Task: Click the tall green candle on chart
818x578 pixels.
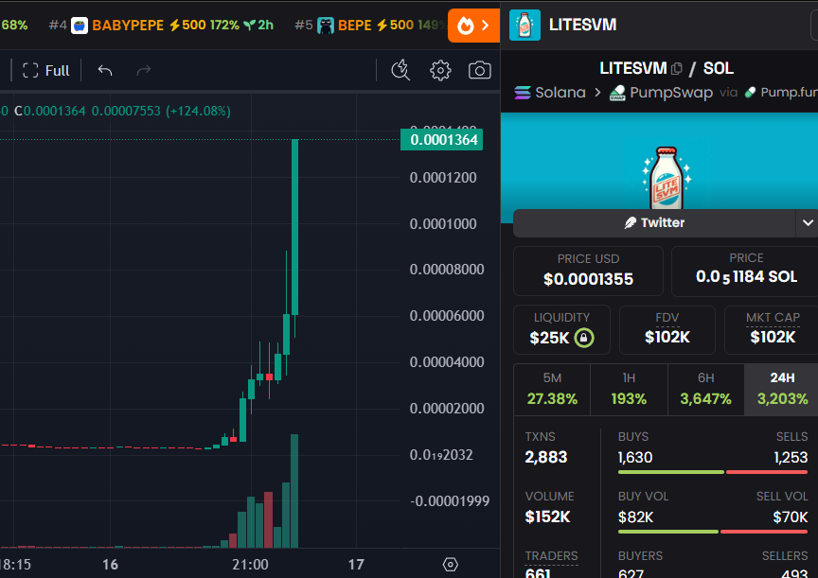Action: pos(294,227)
